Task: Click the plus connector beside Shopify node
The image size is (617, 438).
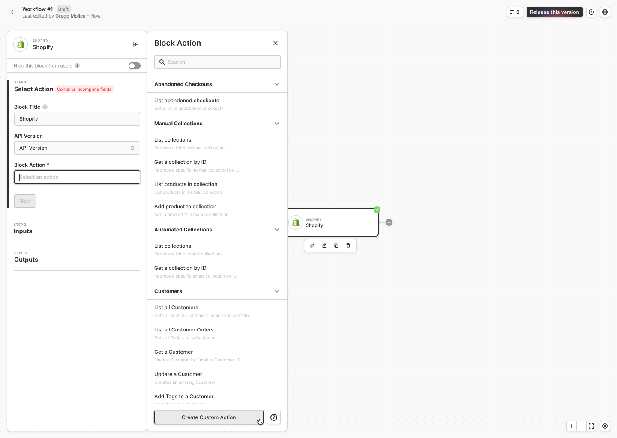Action: click(x=389, y=222)
